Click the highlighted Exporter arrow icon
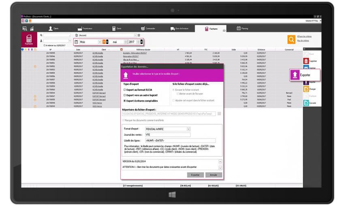344x206 pixels. coord(295,75)
